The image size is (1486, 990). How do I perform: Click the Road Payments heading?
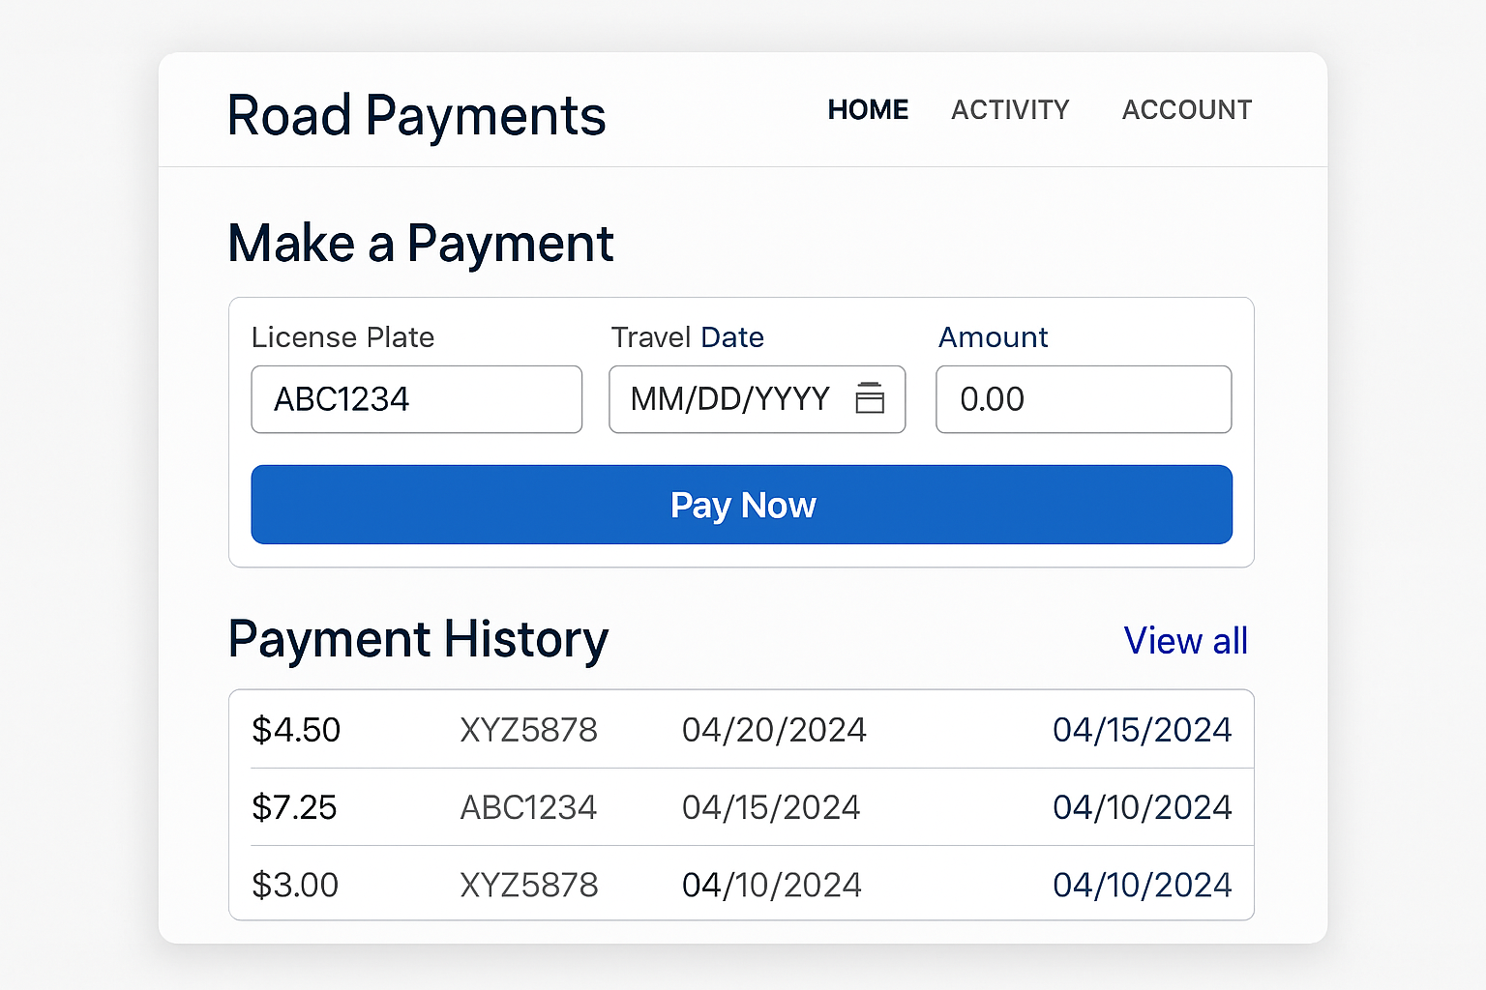(x=416, y=115)
